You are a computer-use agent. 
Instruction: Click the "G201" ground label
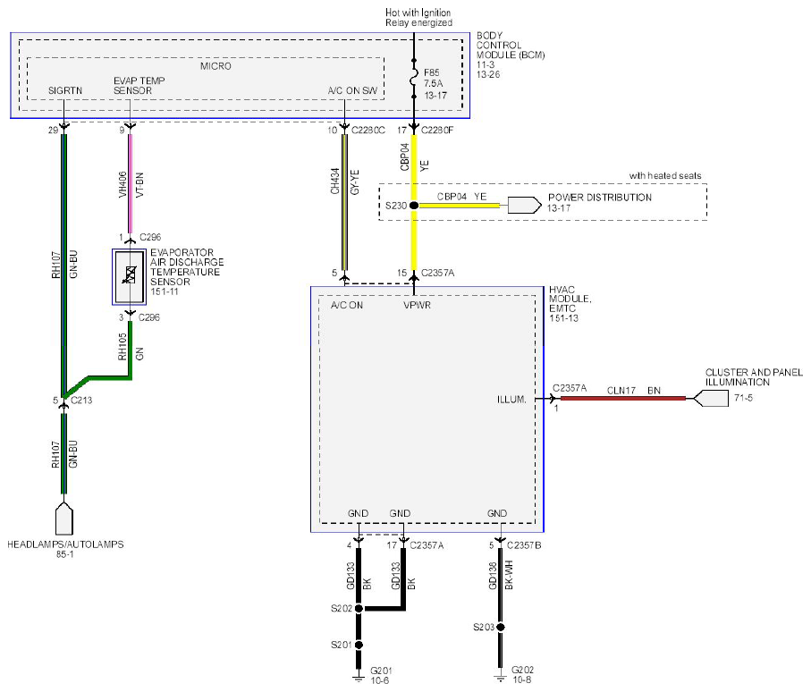(381, 671)
